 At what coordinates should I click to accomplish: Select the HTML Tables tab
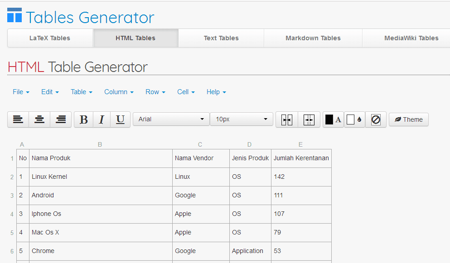(135, 38)
